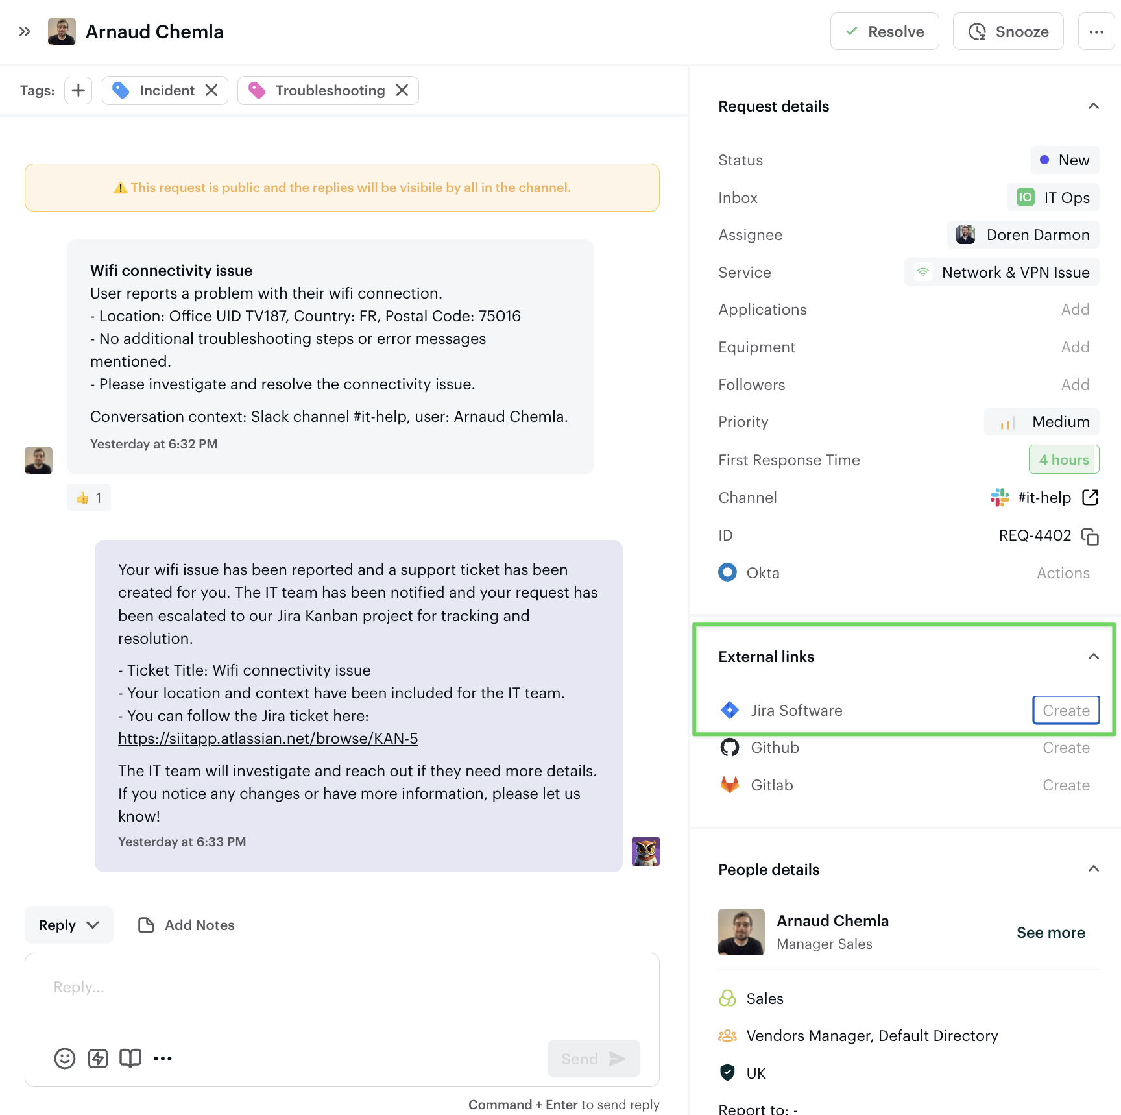The height and width of the screenshot is (1115, 1121).
Task: Open #it-help channel in external window
Action: pyautogui.click(x=1091, y=498)
